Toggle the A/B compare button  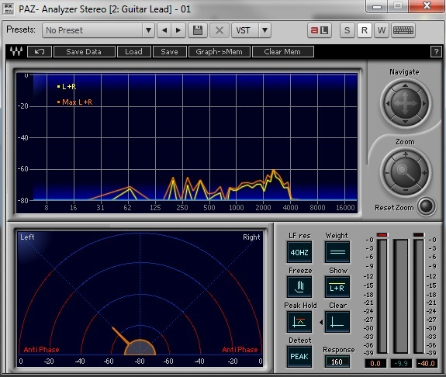(x=320, y=30)
